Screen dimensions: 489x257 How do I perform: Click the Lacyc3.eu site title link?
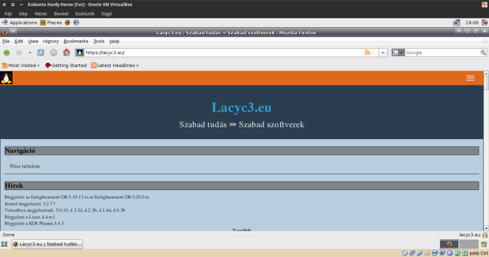pyautogui.click(x=241, y=108)
